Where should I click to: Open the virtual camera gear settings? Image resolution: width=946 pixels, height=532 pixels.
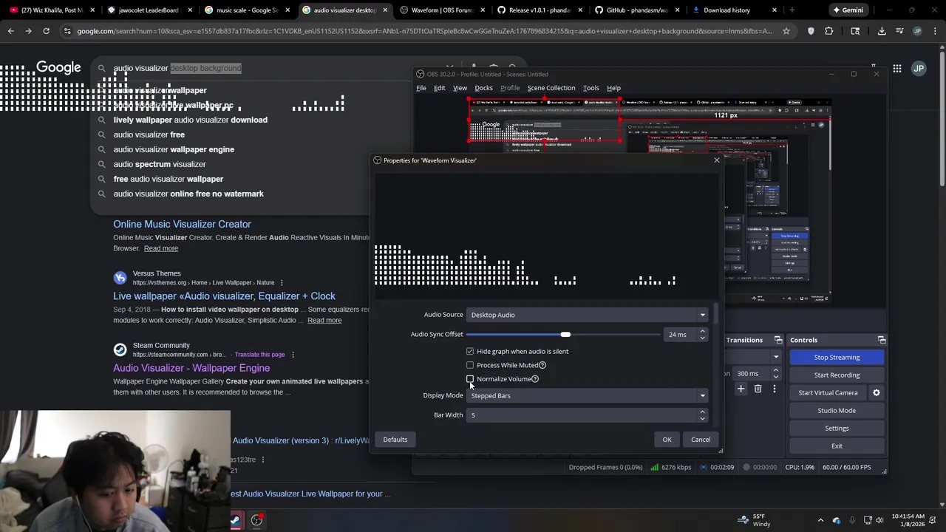point(877,393)
